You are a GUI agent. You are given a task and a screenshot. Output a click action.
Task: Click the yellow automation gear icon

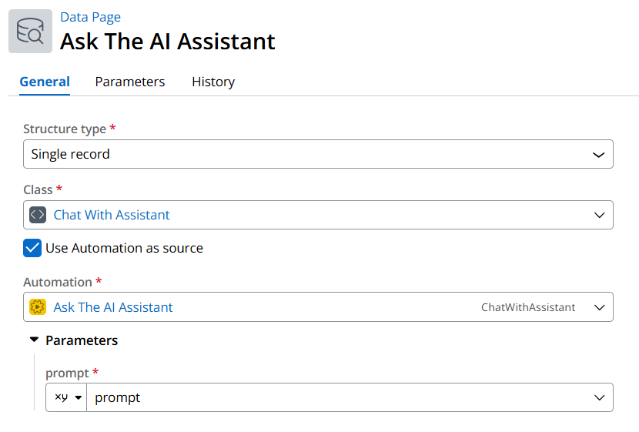pyautogui.click(x=38, y=307)
